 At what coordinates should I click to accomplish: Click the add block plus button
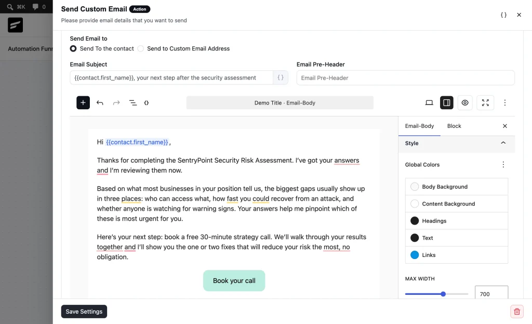(83, 102)
